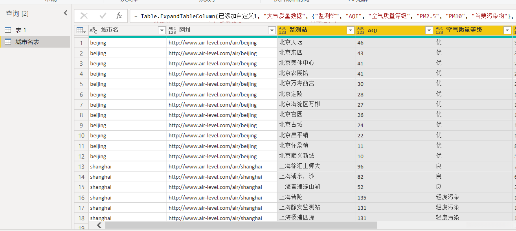Select the cell 北京怀柔镇
The image size is (516, 231).
coord(316,146)
